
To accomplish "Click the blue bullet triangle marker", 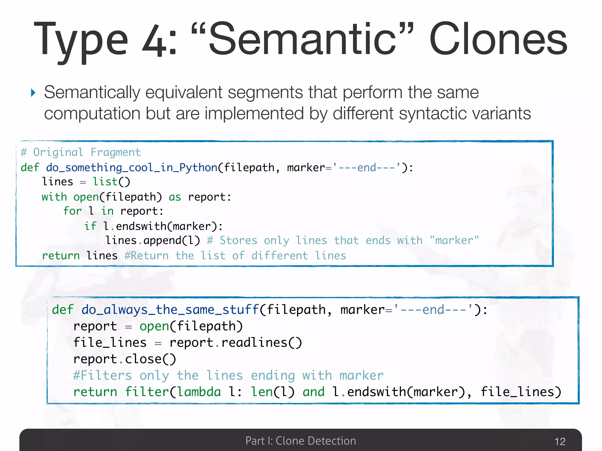I will pyautogui.click(x=33, y=93).
